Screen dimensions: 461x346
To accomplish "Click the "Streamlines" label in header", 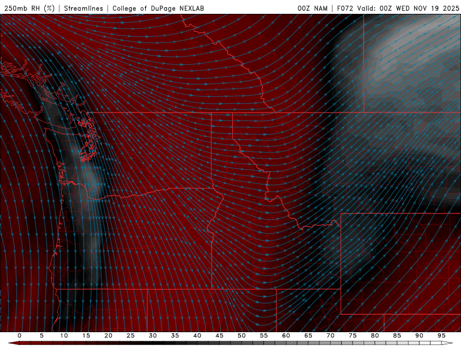I will (84, 8).
